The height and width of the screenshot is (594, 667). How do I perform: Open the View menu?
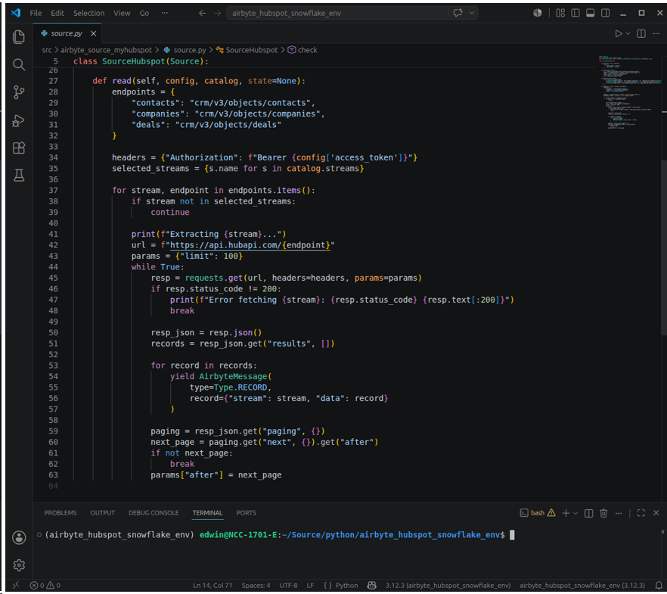click(122, 13)
